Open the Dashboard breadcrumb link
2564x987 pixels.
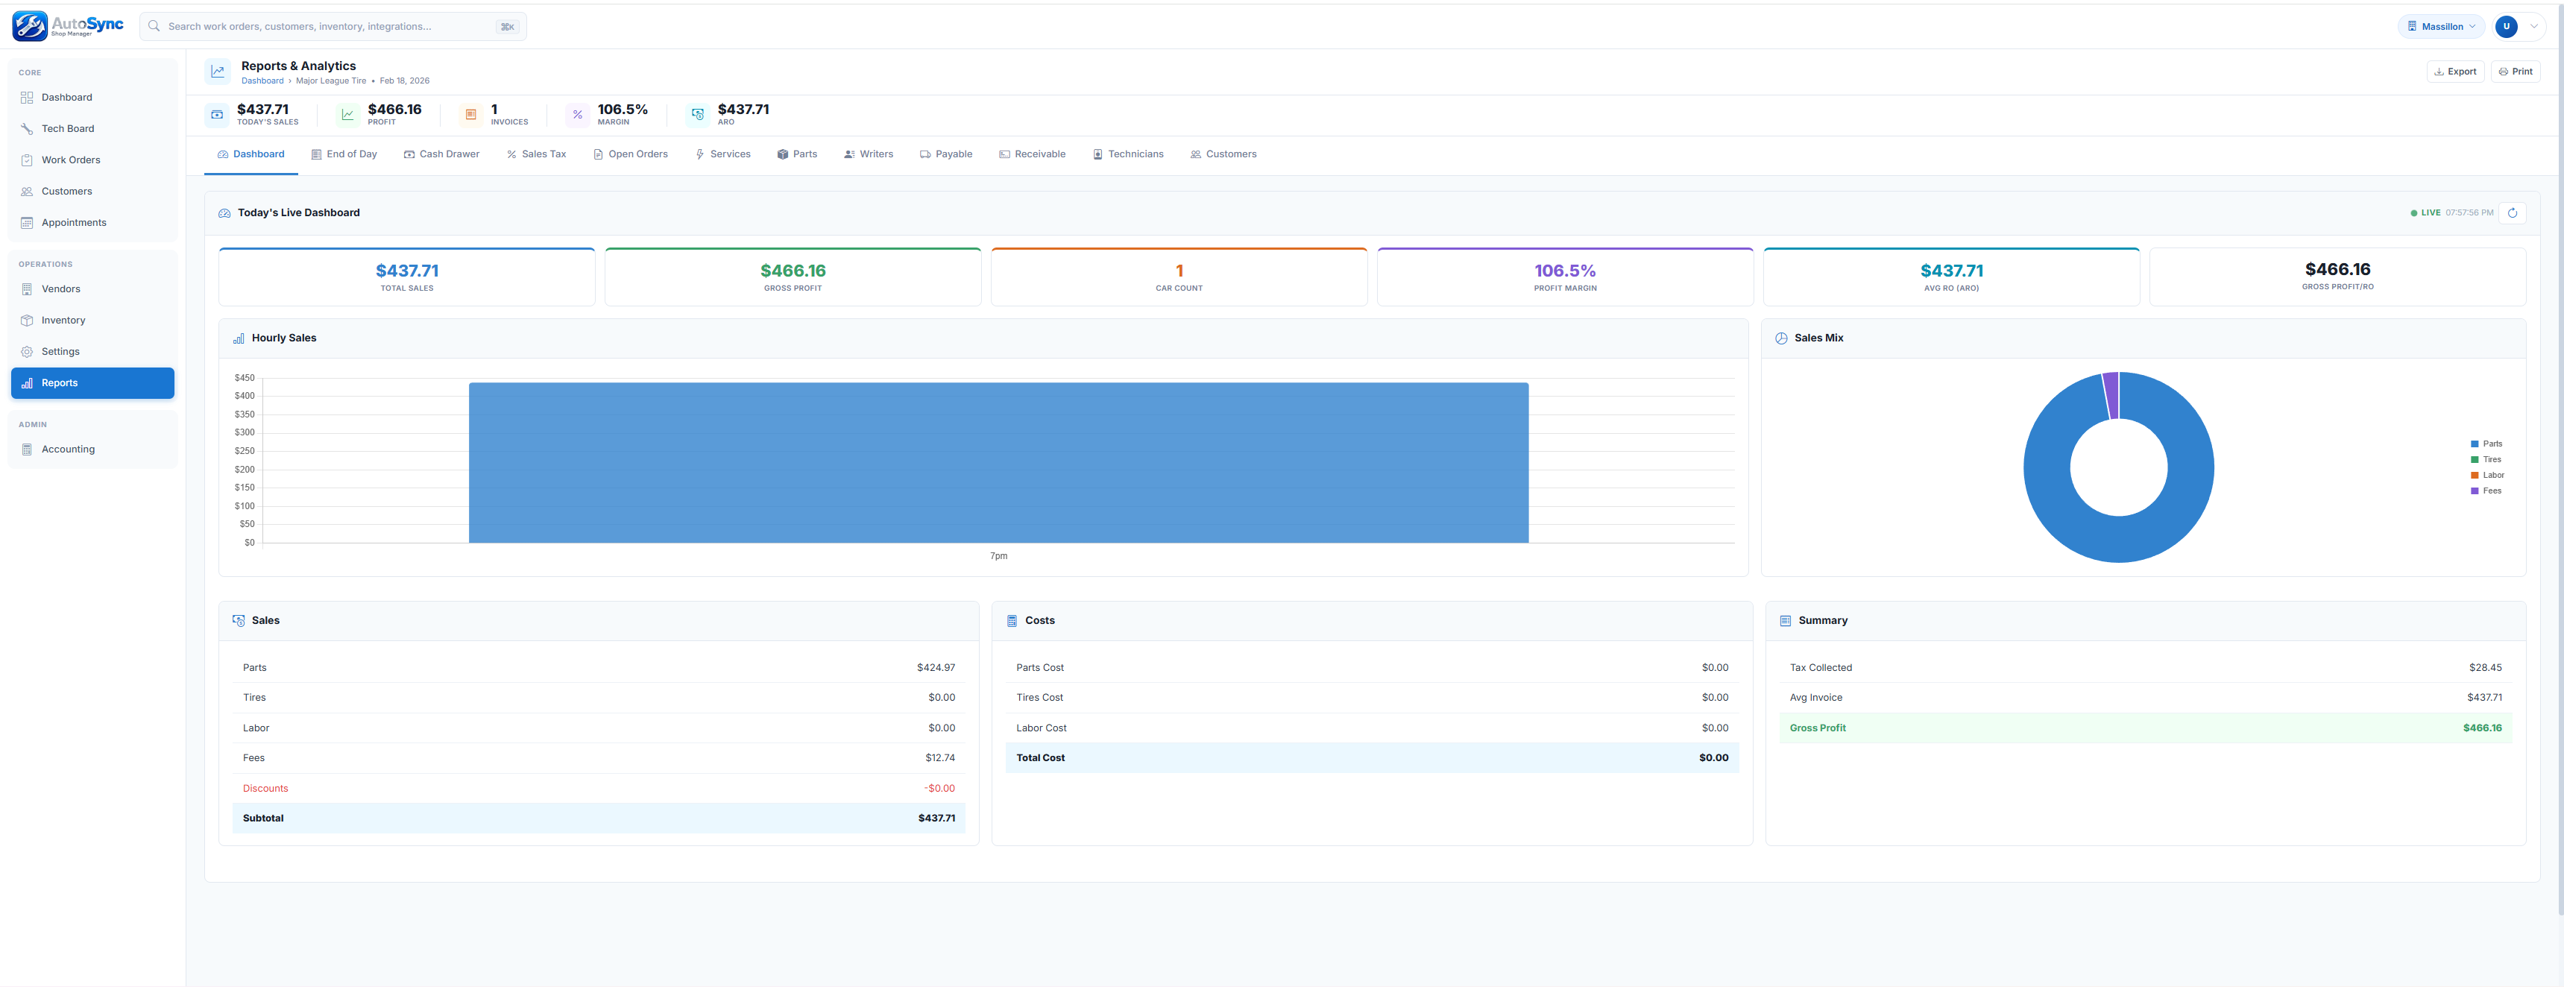click(x=262, y=81)
